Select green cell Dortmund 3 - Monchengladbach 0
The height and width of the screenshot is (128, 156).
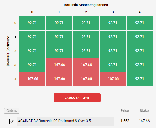(x=32, y=65)
